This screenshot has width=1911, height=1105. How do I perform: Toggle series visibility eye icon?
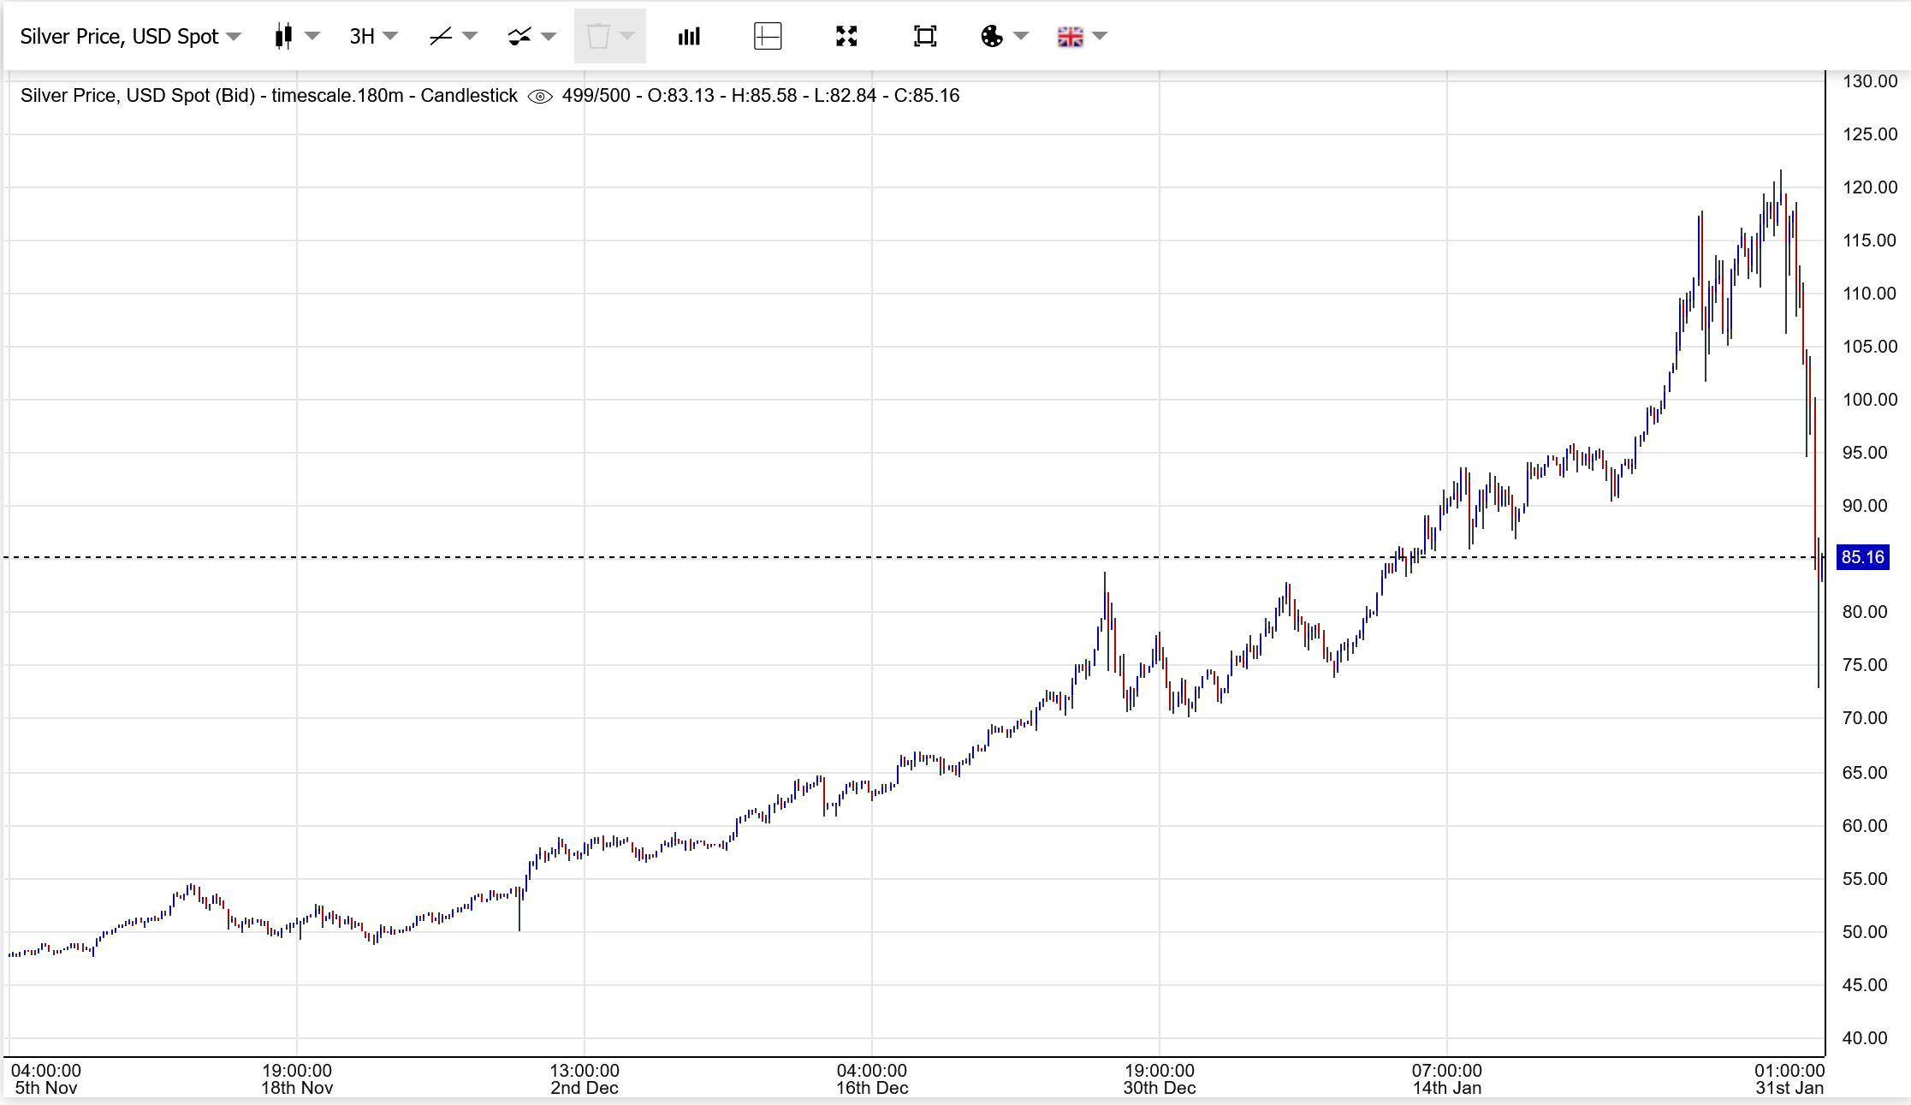point(540,97)
